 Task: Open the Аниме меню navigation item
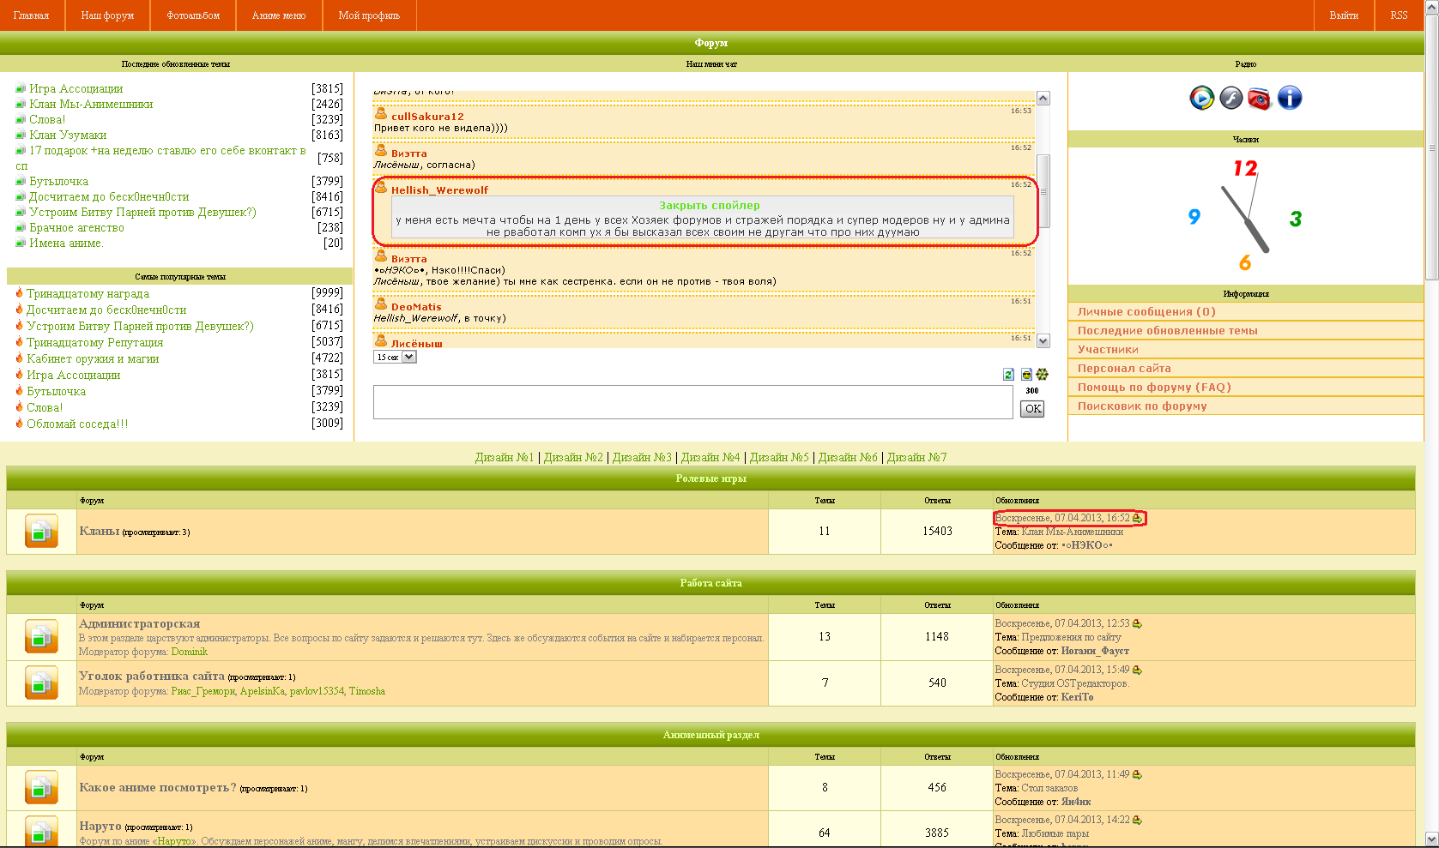(x=279, y=15)
